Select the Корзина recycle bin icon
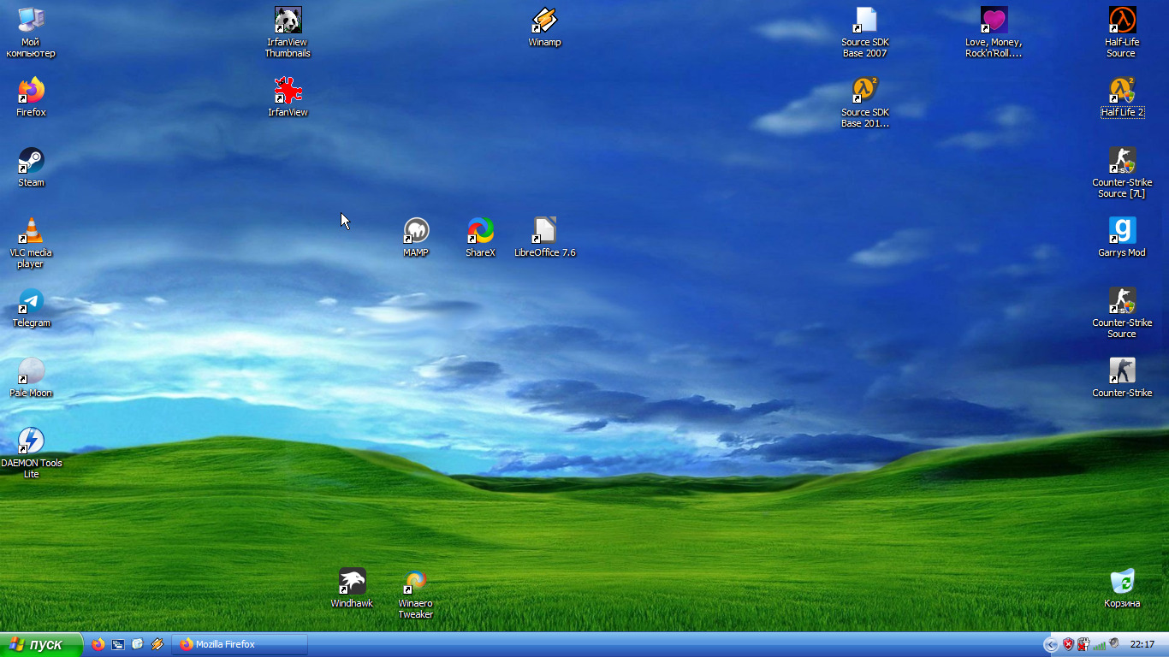The width and height of the screenshot is (1169, 657). (1122, 582)
